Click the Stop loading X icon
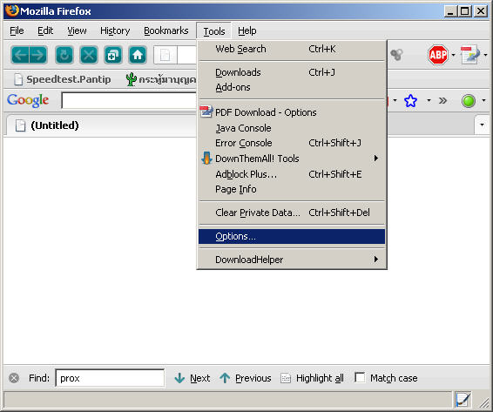Image resolution: width=493 pixels, height=412 pixels. point(89,55)
